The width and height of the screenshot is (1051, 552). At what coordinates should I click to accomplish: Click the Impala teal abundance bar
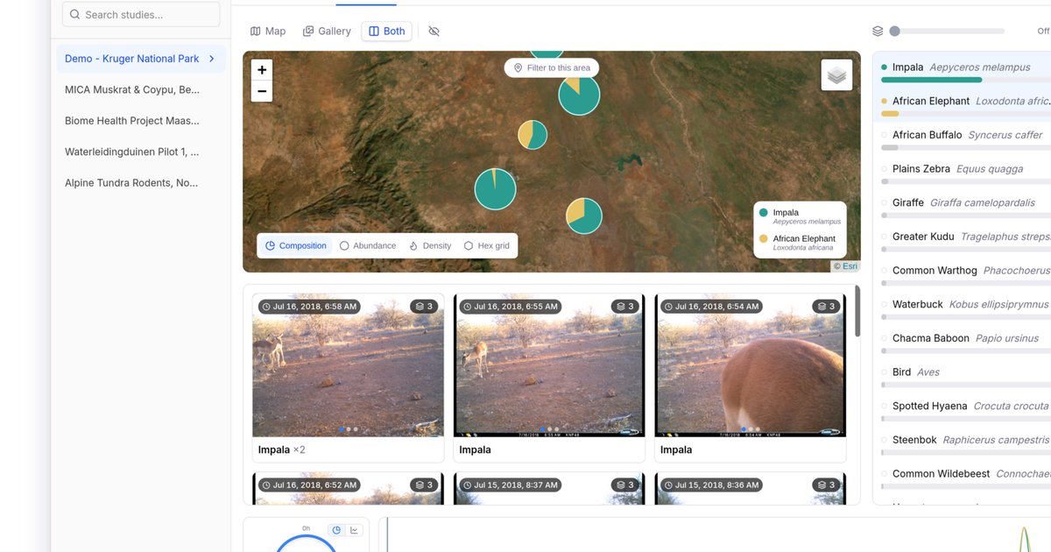click(931, 80)
